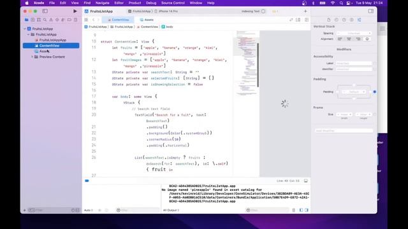The image size is (408, 229).
Task: Run the project with the play button
Action: pyautogui.click(x=75, y=11)
